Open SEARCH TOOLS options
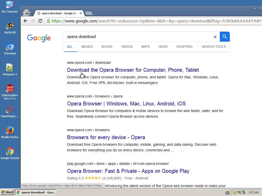This screenshot has height=196, width=262. pos(214,47)
